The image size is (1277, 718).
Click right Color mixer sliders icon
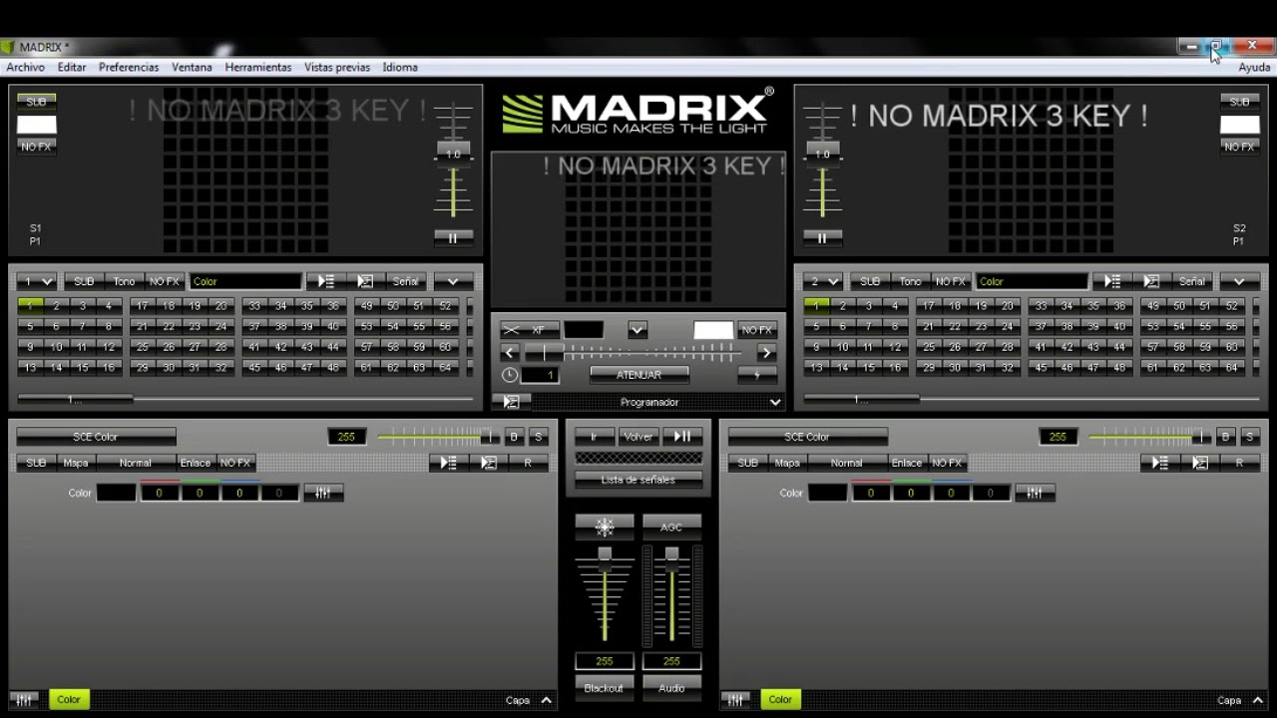(x=1035, y=493)
